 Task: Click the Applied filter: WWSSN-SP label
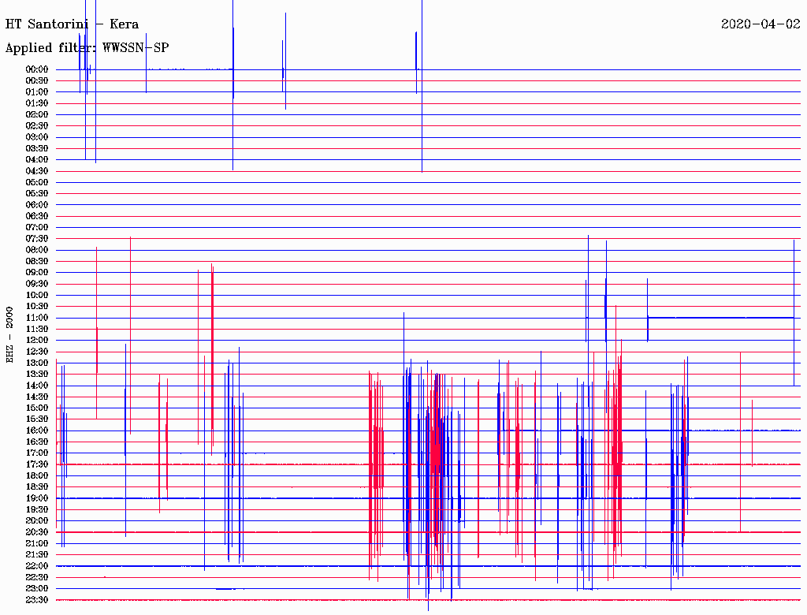point(87,48)
